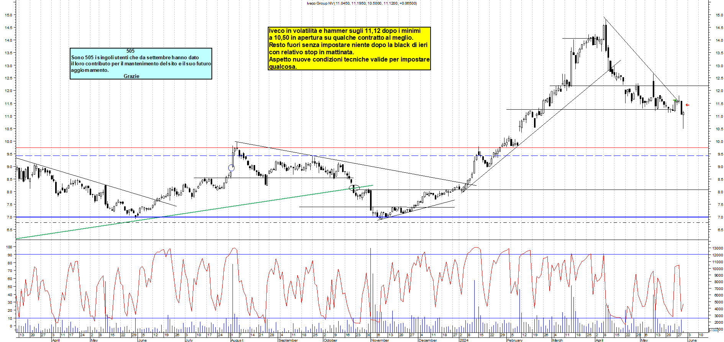The height and width of the screenshot is (342, 724).
Task: Click the tall volume spike at November start
Action: tap(370, 290)
